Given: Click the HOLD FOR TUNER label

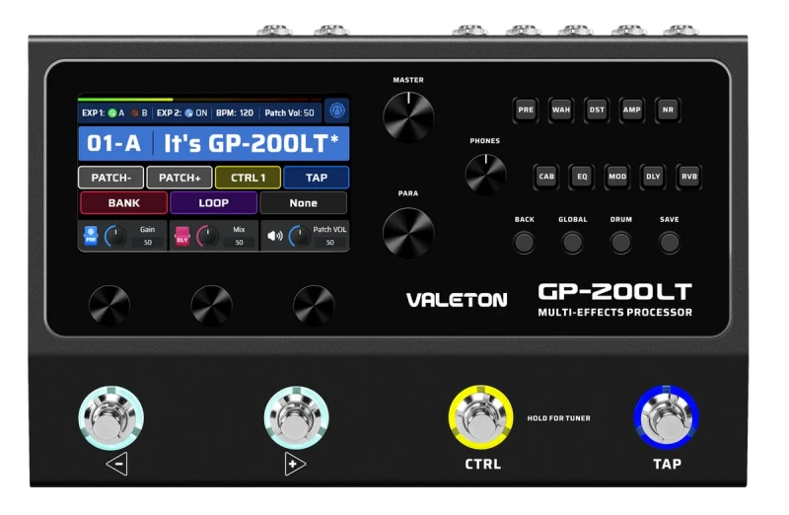Looking at the screenshot, I should (558, 418).
